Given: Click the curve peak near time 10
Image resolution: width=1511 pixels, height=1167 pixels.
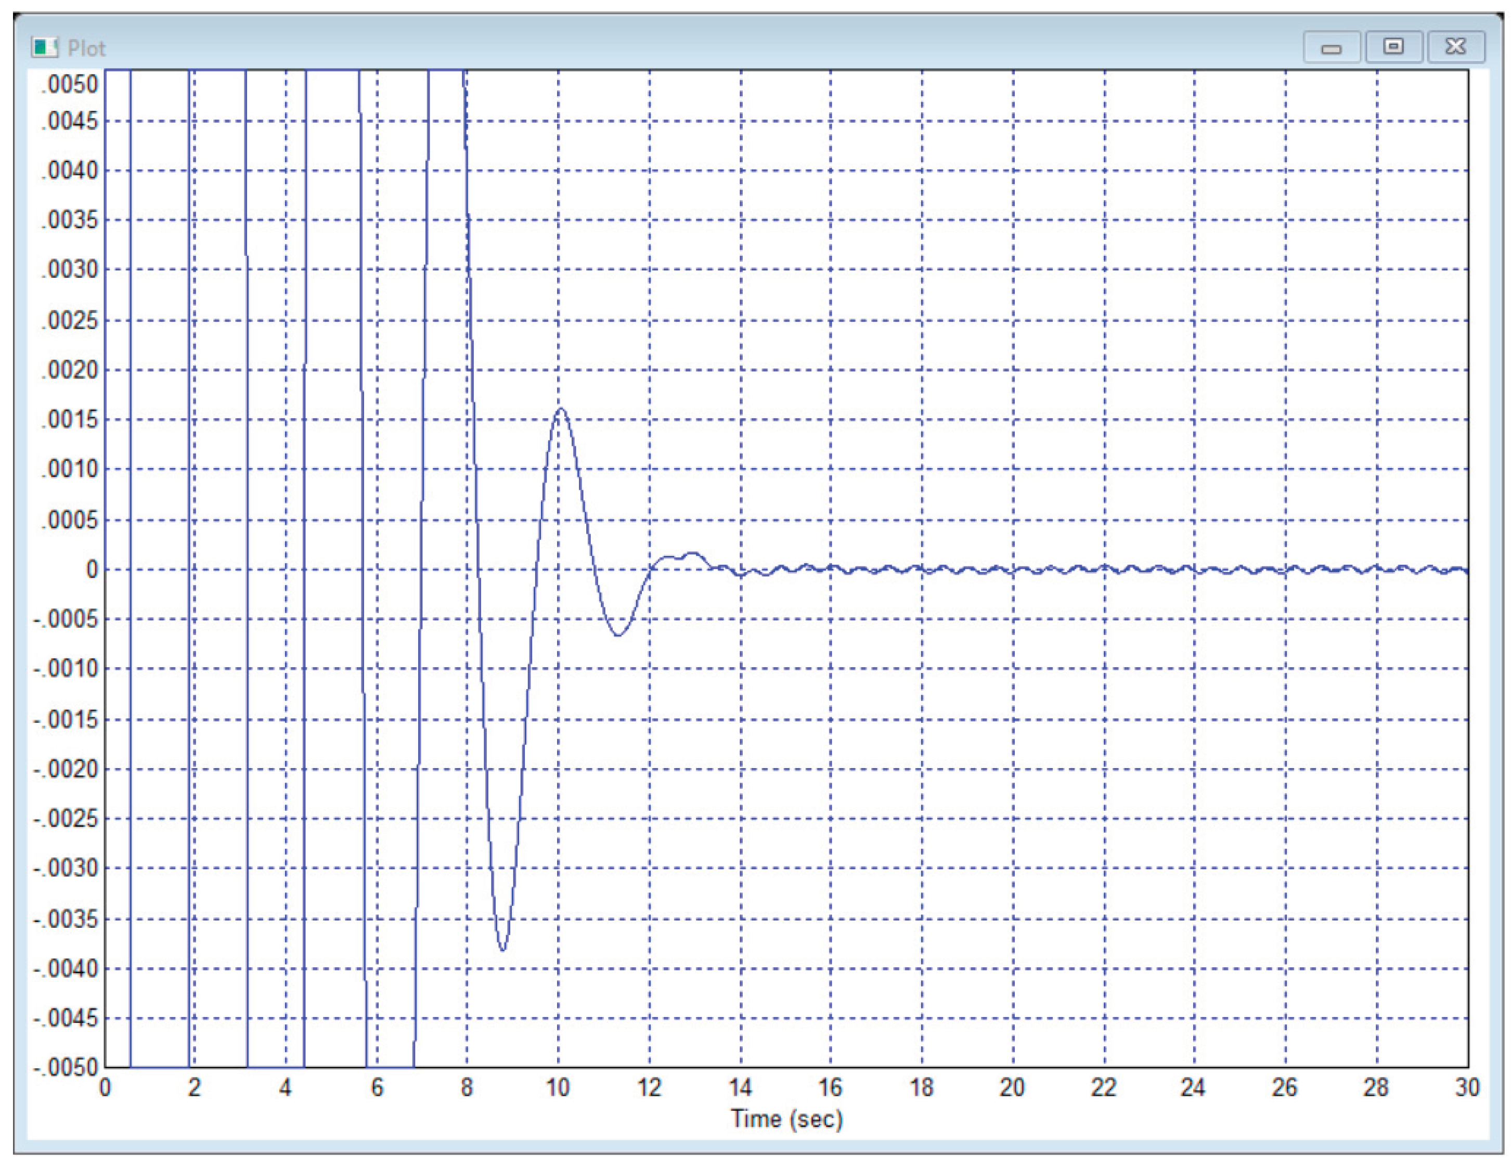Looking at the screenshot, I should point(560,409).
